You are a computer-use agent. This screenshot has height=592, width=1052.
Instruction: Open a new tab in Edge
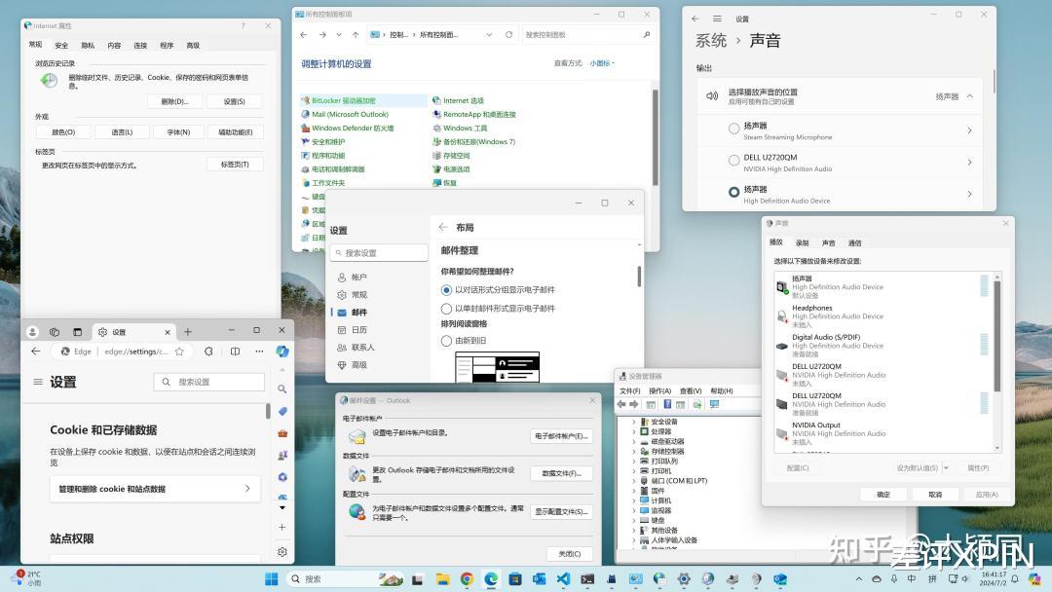point(188,332)
